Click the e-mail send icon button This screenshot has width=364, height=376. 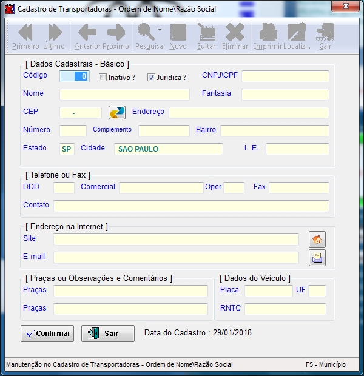(317, 258)
